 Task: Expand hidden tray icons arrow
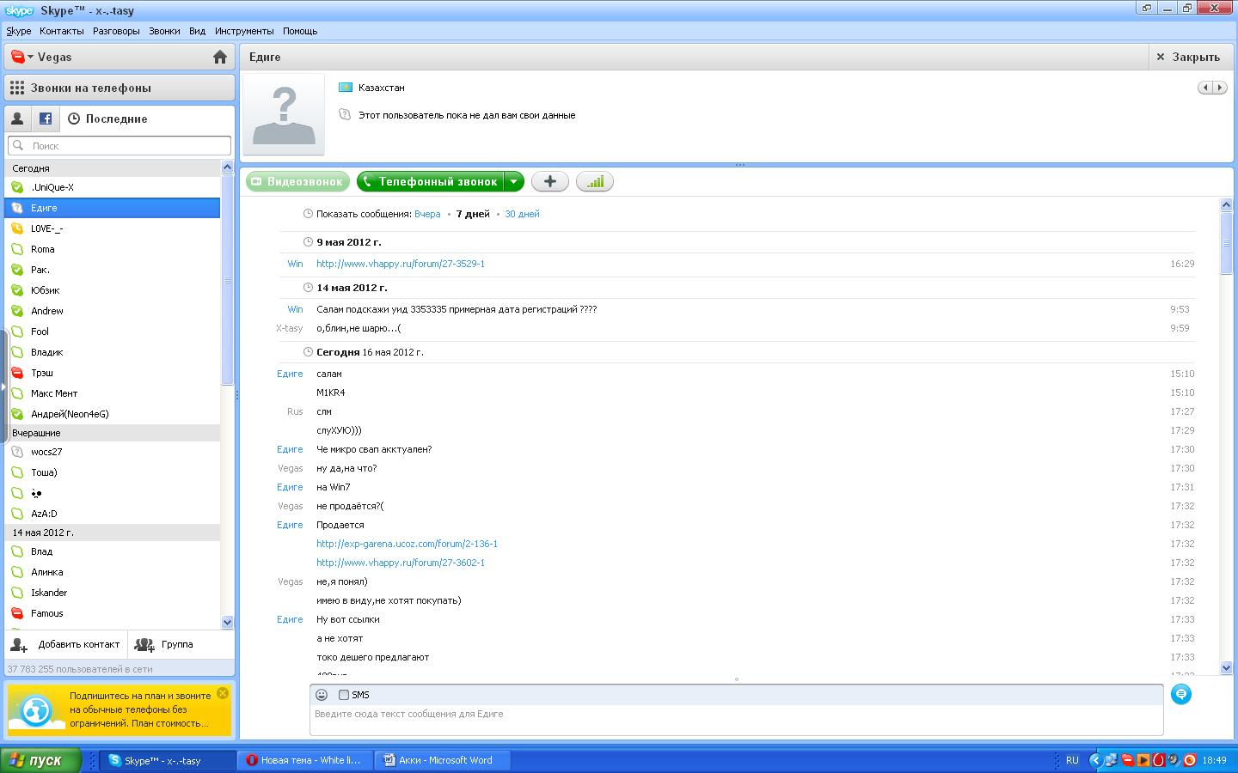[1095, 760]
